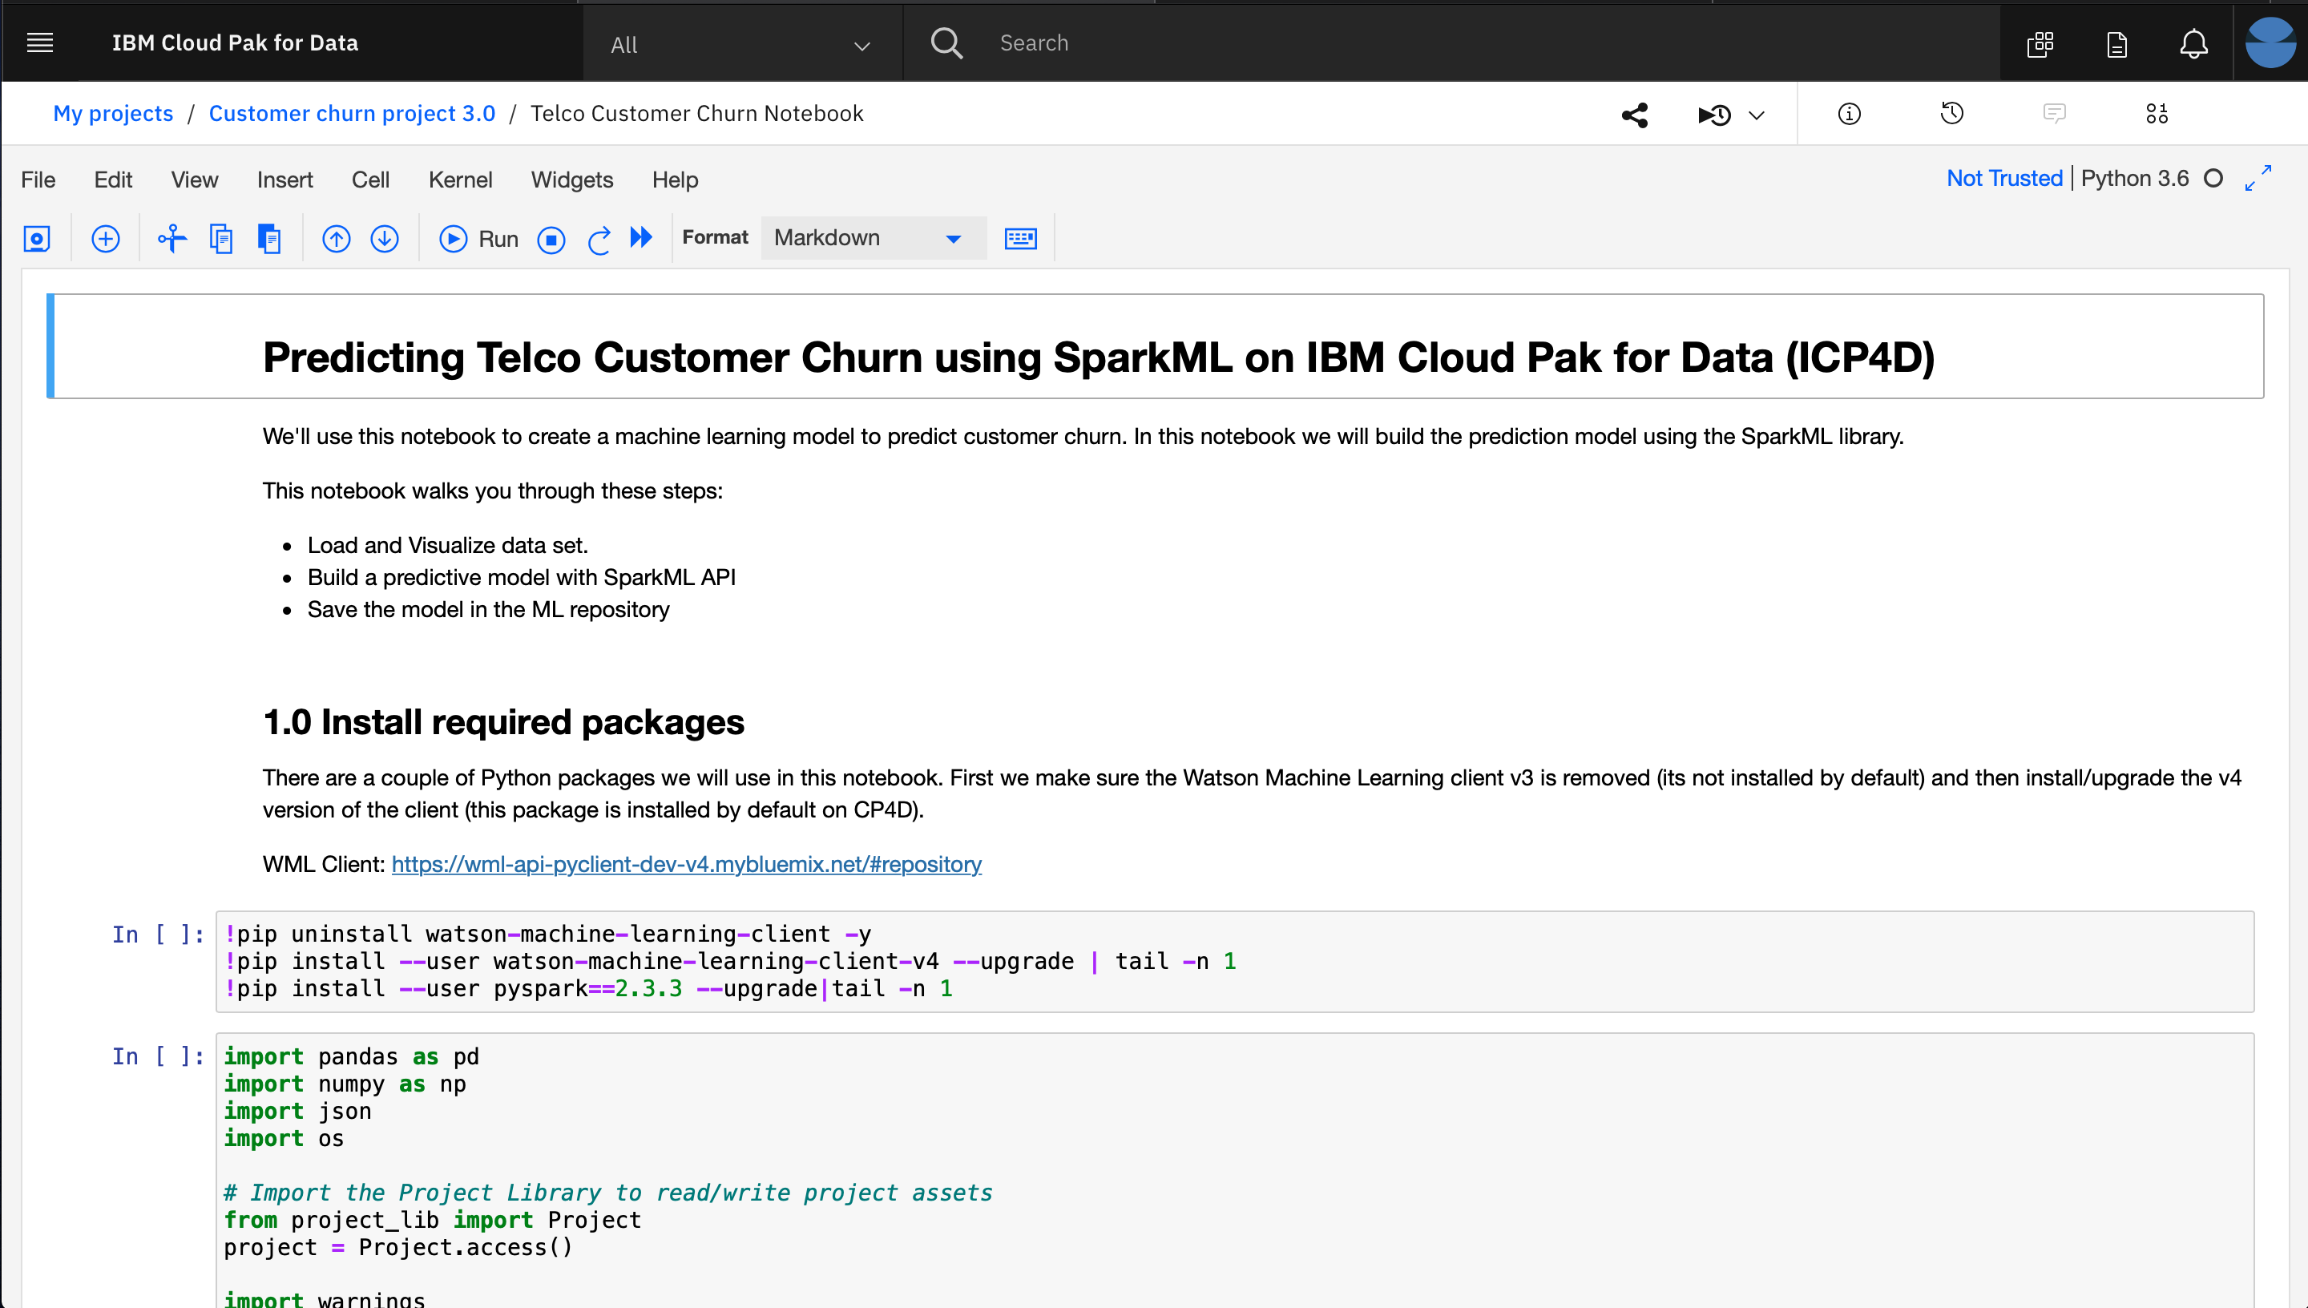The height and width of the screenshot is (1308, 2308).
Task: Open the Widgets menu
Action: pyautogui.click(x=572, y=180)
